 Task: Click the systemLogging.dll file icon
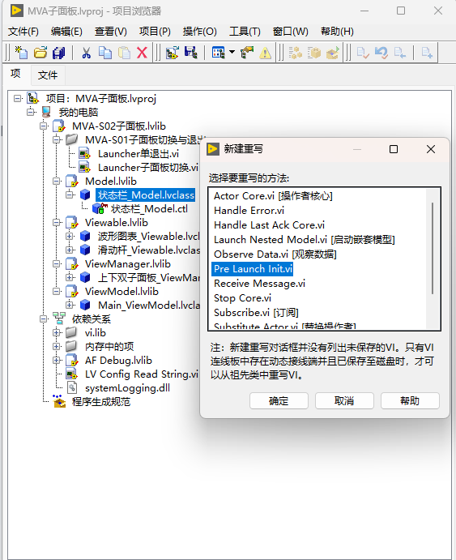(x=72, y=388)
